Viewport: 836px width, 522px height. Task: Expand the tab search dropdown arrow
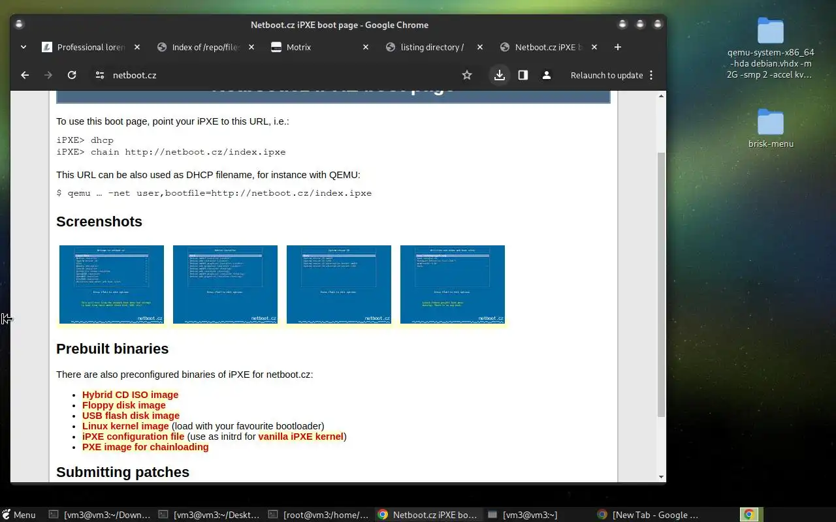click(24, 47)
